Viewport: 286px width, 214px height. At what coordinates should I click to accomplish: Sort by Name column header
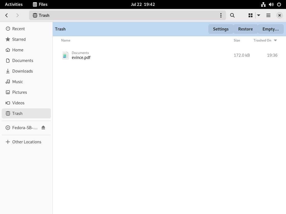click(66, 40)
